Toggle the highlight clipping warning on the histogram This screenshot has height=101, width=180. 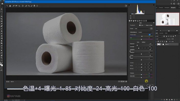tap(154, 5)
